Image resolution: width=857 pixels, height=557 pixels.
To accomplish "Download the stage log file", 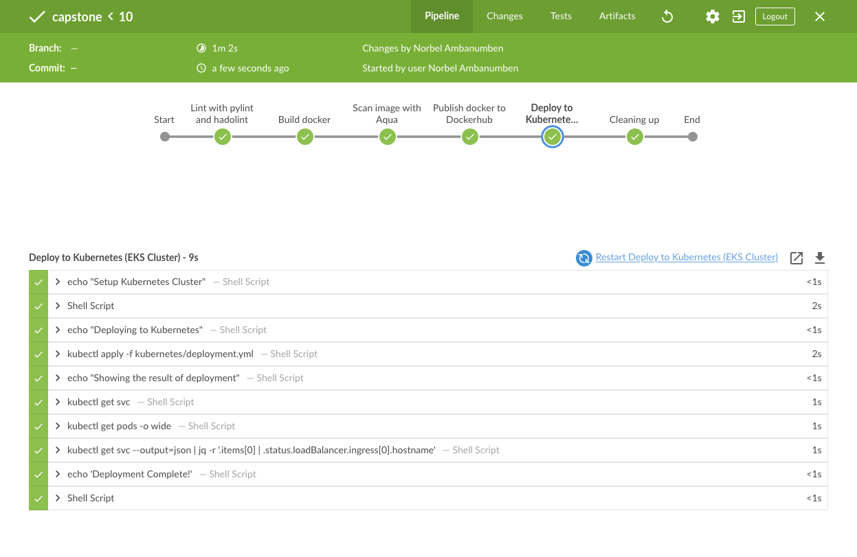I will click(819, 258).
